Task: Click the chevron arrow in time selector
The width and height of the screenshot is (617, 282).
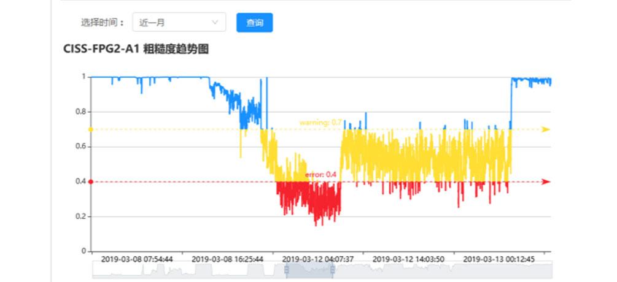Action: [x=215, y=23]
